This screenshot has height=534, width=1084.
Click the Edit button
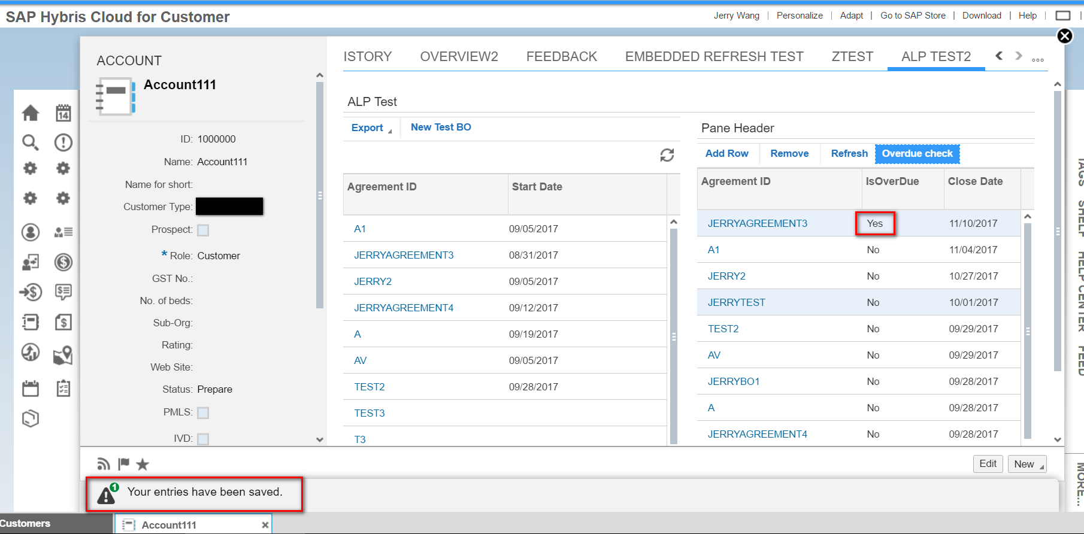click(x=988, y=463)
